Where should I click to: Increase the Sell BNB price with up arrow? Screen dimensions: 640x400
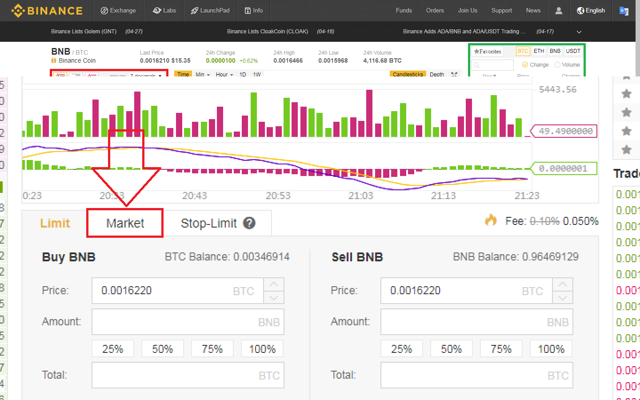(x=563, y=284)
